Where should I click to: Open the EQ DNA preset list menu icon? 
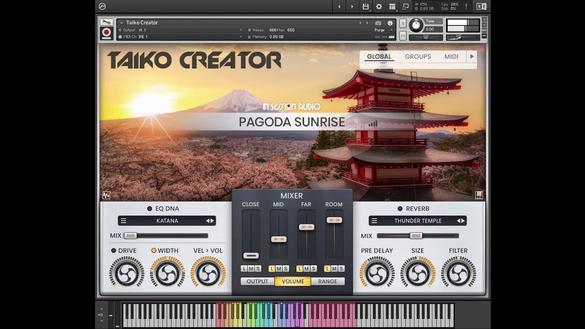pyautogui.click(x=123, y=221)
